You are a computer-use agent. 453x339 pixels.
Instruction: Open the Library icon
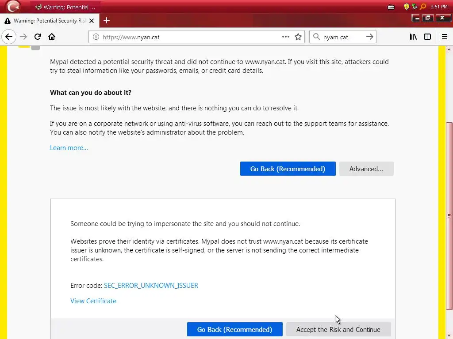(x=413, y=37)
